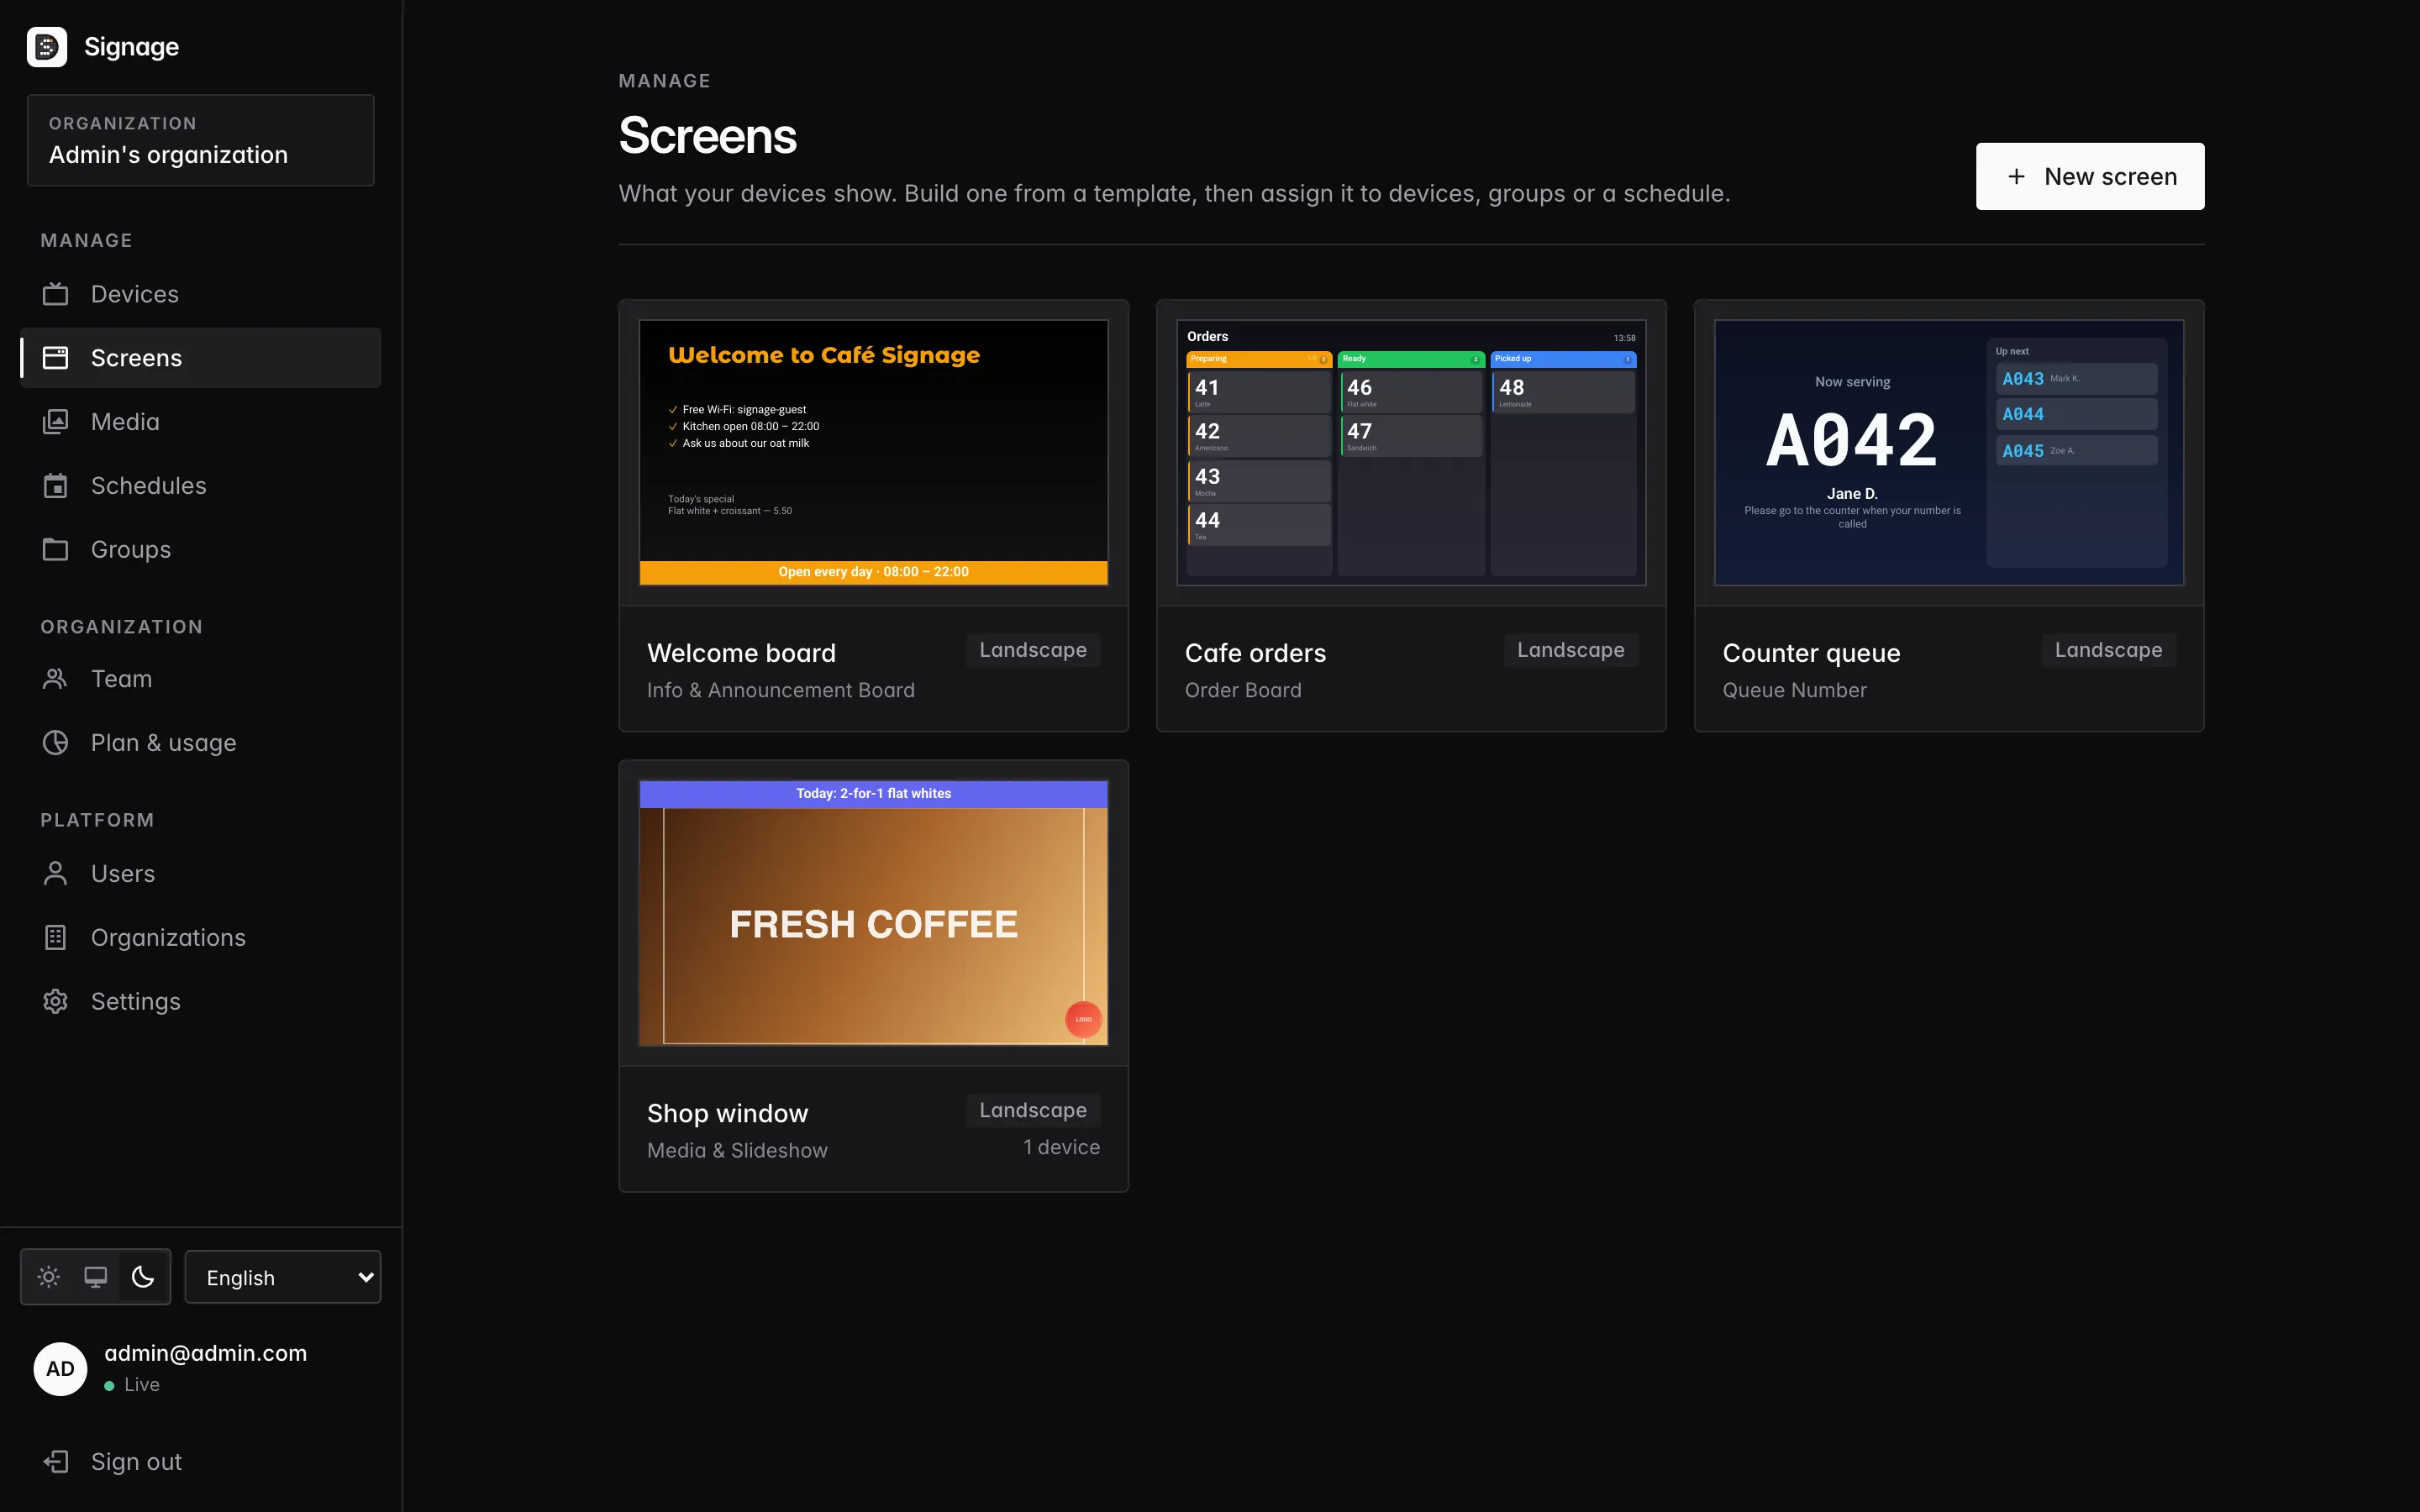
Task: Click the Screens sidebar icon
Action: (x=56, y=358)
